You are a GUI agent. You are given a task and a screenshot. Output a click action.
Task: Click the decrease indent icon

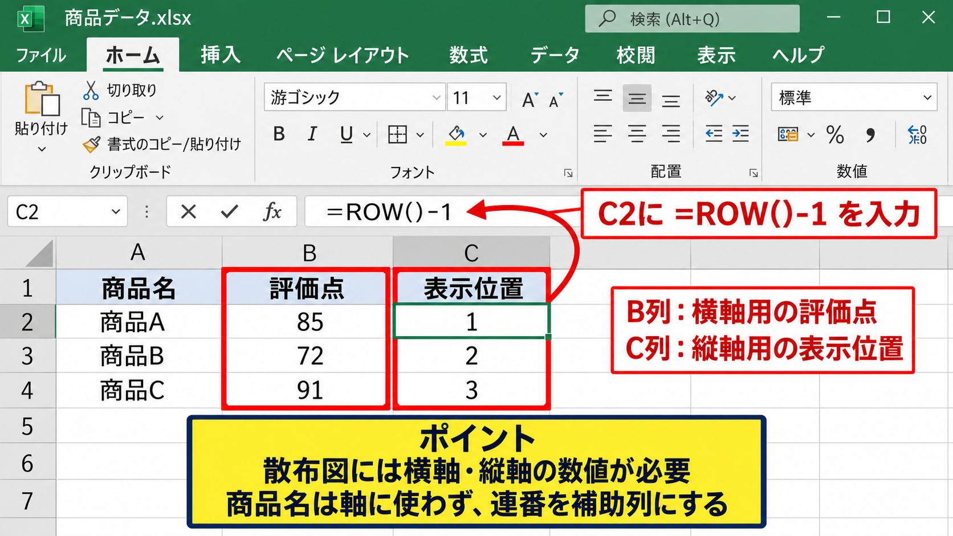(x=714, y=134)
